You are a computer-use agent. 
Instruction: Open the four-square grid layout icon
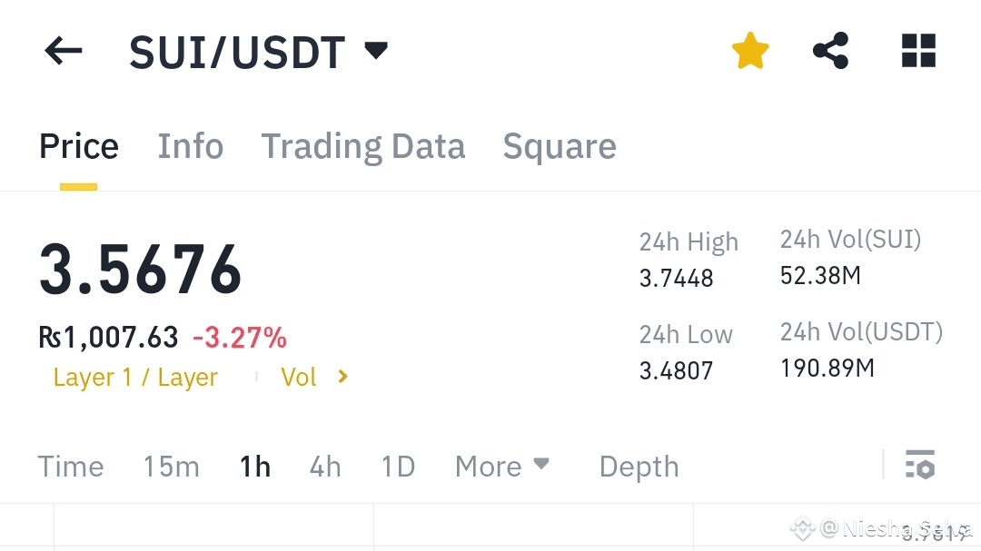918,51
